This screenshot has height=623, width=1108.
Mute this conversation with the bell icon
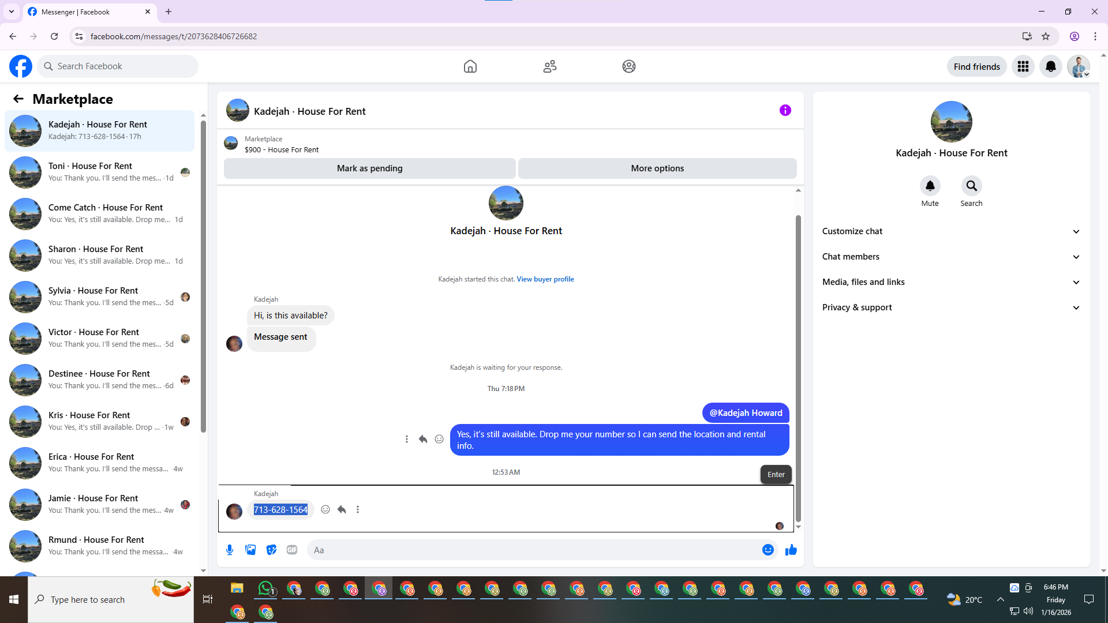click(x=930, y=186)
